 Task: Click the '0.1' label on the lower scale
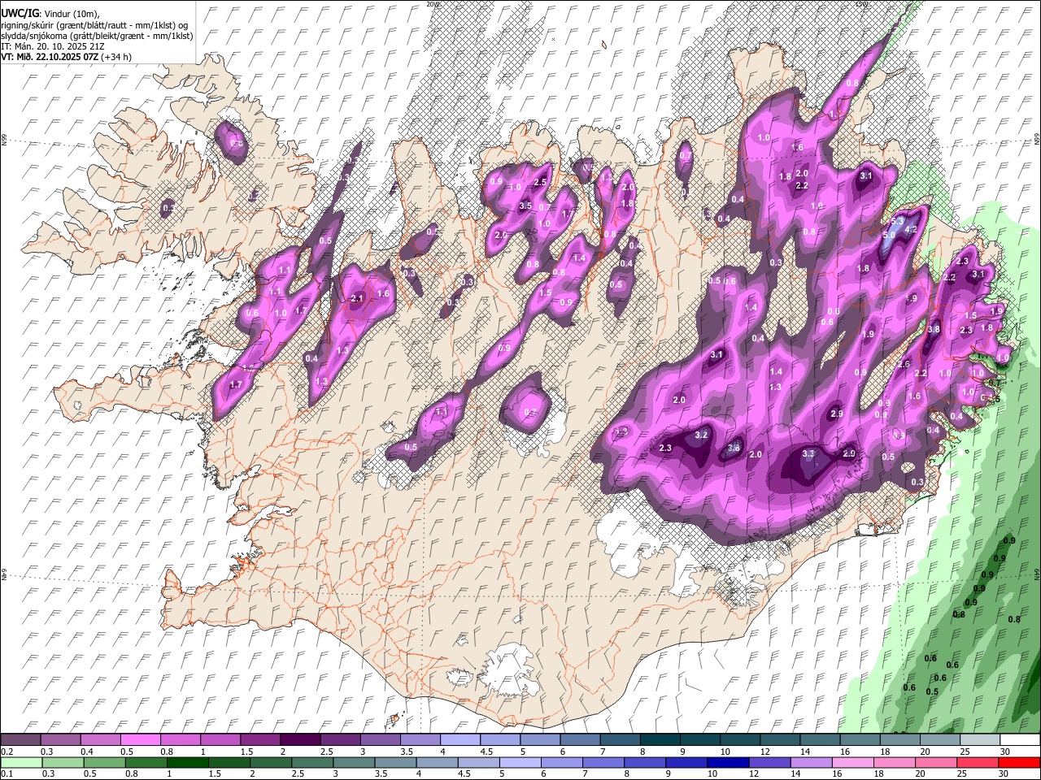(7, 774)
